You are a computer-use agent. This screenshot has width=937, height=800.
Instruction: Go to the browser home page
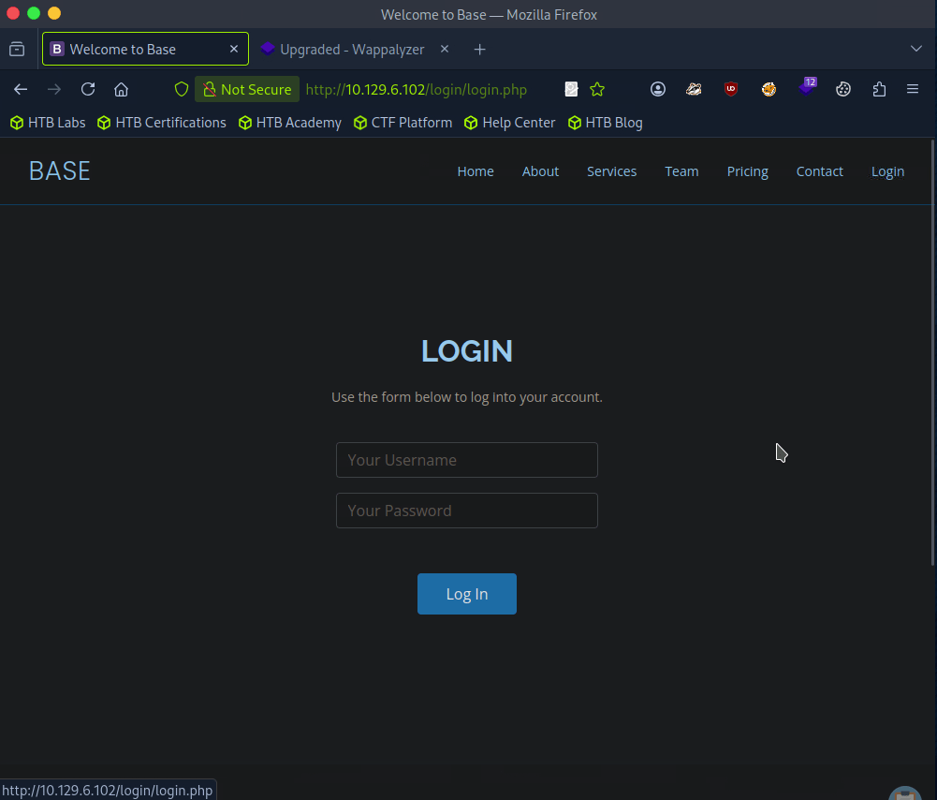coord(121,89)
